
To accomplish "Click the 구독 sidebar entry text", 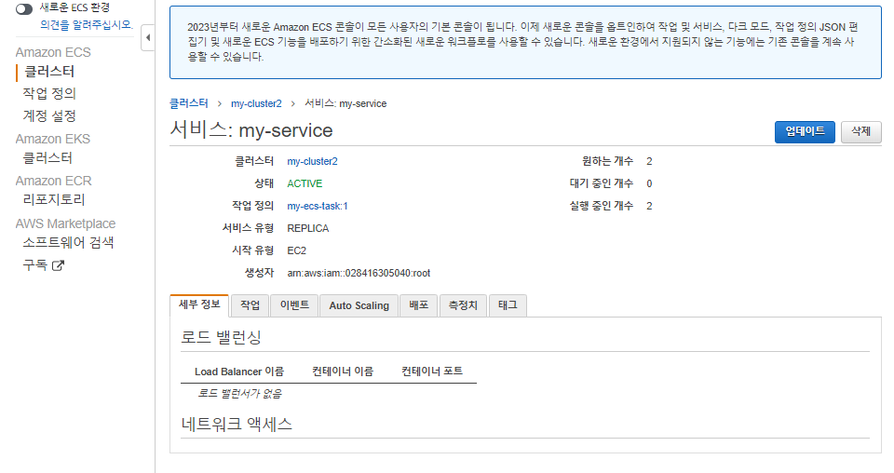I will pyautogui.click(x=34, y=265).
